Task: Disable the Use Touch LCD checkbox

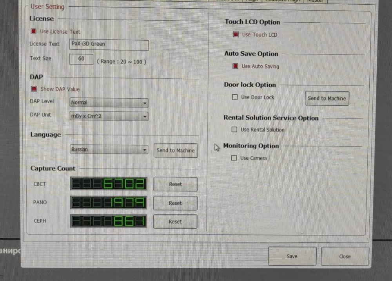Action: (x=236, y=34)
